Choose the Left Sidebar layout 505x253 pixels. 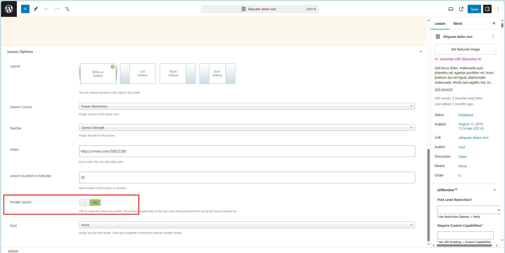pos(138,74)
